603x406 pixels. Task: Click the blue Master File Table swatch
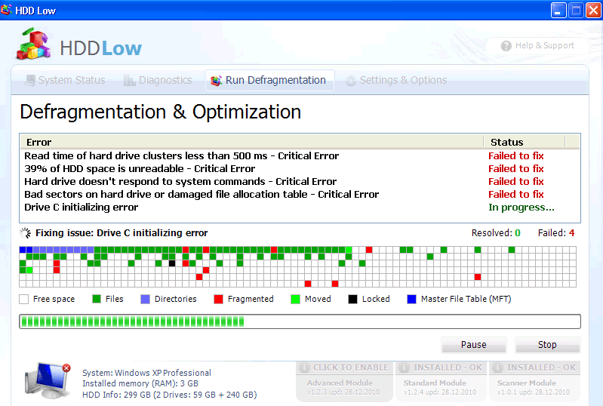[411, 299]
